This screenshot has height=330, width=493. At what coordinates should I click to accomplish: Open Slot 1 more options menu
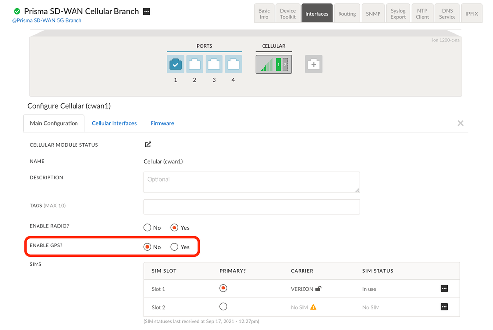[x=444, y=289]
